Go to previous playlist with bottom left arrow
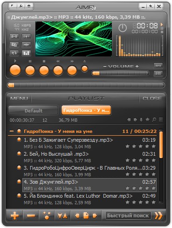This screenshot has height=228, width=172. click(x=77, y=215)
